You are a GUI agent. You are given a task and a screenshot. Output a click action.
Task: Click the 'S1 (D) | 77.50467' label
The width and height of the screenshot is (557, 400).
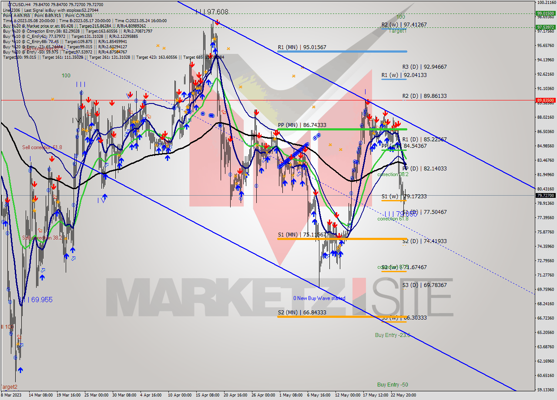424,212
